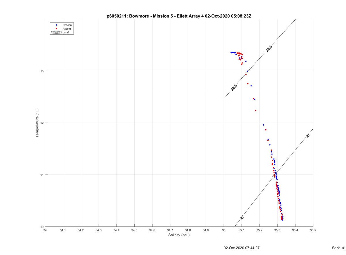Click the x-axis tick label '34.1'
346x255 pixels.
63,231
